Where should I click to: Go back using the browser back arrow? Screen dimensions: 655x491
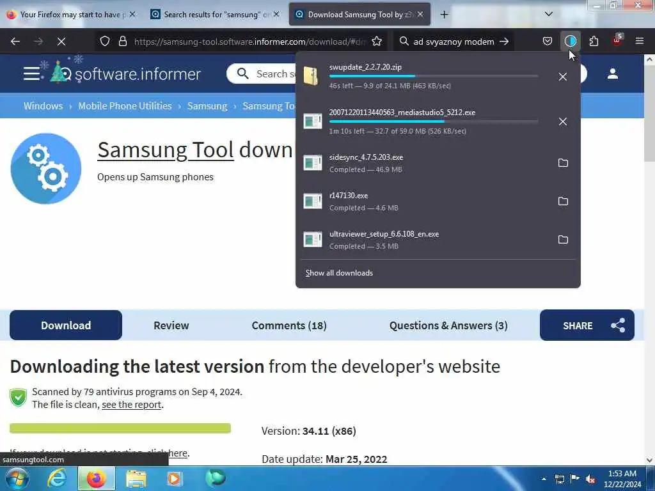pos(15,42)
